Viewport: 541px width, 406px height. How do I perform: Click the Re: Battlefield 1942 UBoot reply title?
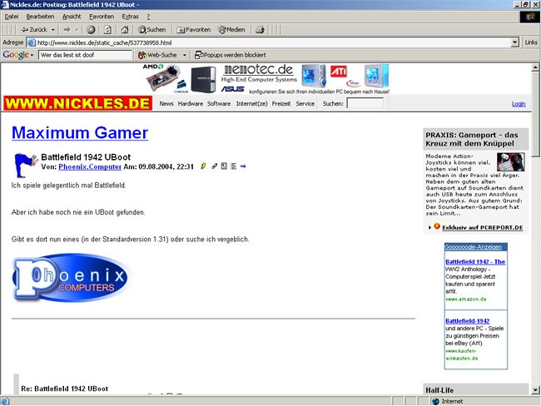[x=64, y=389]
